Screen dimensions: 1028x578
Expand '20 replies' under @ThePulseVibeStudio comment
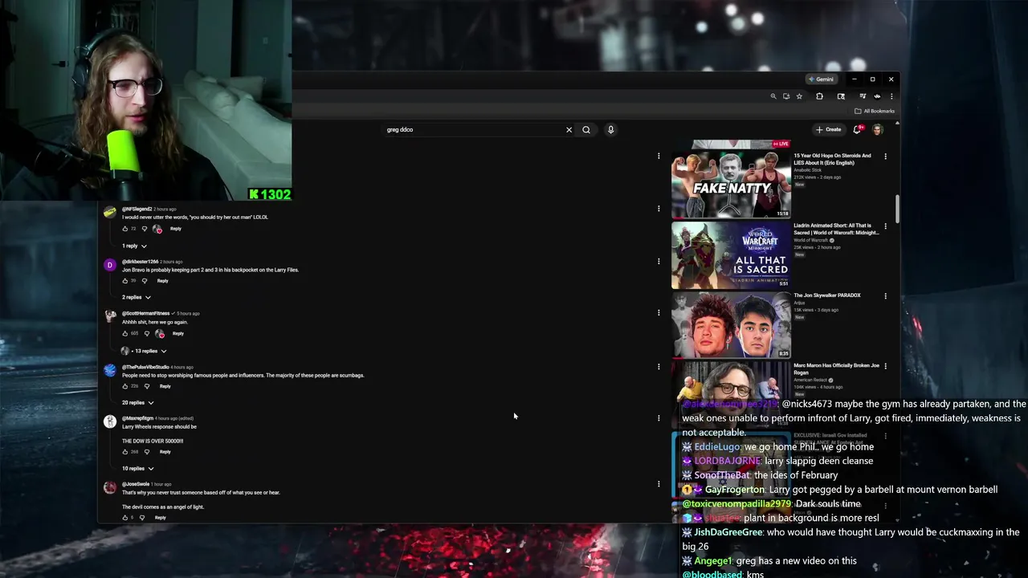(x=137, y=402)
